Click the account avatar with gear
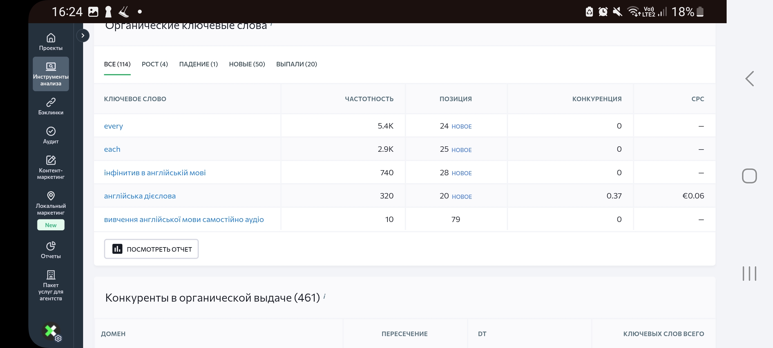This screenshot has height=348, width=773. 51,331
